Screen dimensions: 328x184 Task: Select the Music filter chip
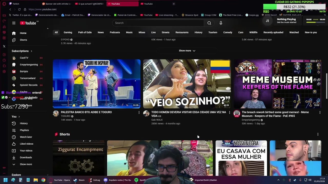tap(129, 32)
